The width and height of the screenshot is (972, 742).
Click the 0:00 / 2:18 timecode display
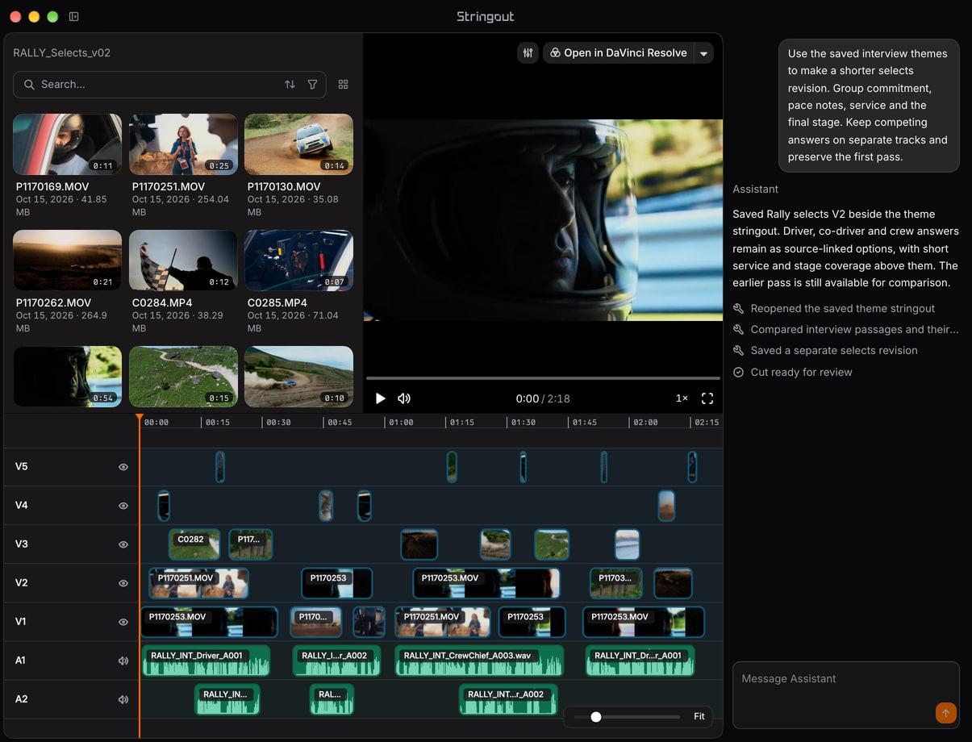click(543, 398)
